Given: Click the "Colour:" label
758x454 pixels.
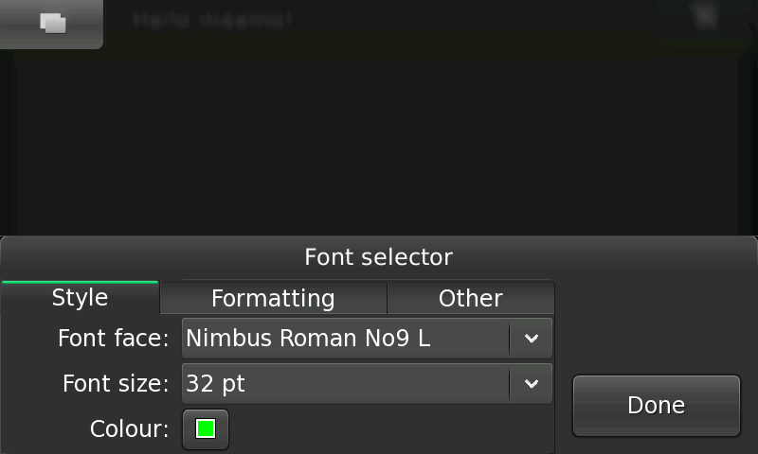Looking at the screenshot, I should pyautogui.click(x=129, y=429).
